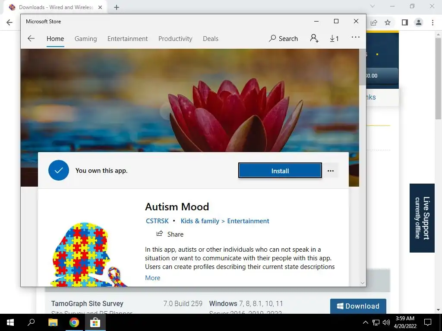Click the blue checkmark ownership icon

[x=59, y=170]
